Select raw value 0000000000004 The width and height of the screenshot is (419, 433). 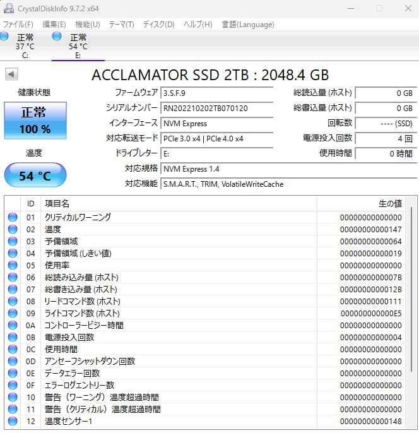tap(370, 338)
